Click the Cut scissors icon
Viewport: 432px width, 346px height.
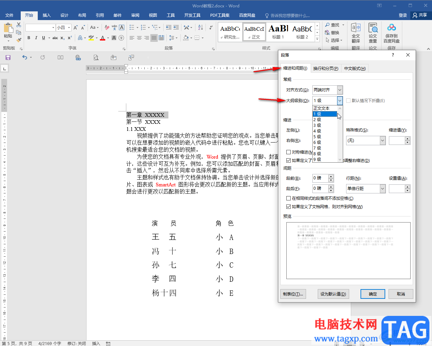click(19, 25)
